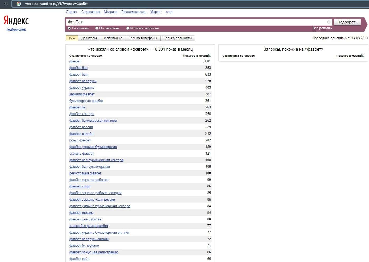Open the "фавбет беларусь" keyword link
The image size is (369, 262).
(83, 81)
